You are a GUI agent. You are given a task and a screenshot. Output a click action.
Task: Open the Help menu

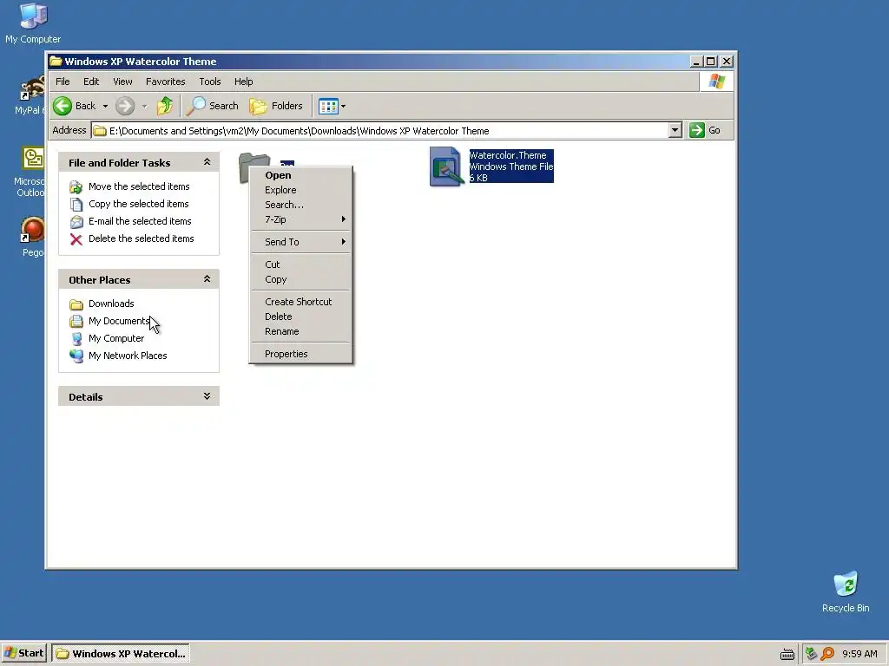[244, 82]
